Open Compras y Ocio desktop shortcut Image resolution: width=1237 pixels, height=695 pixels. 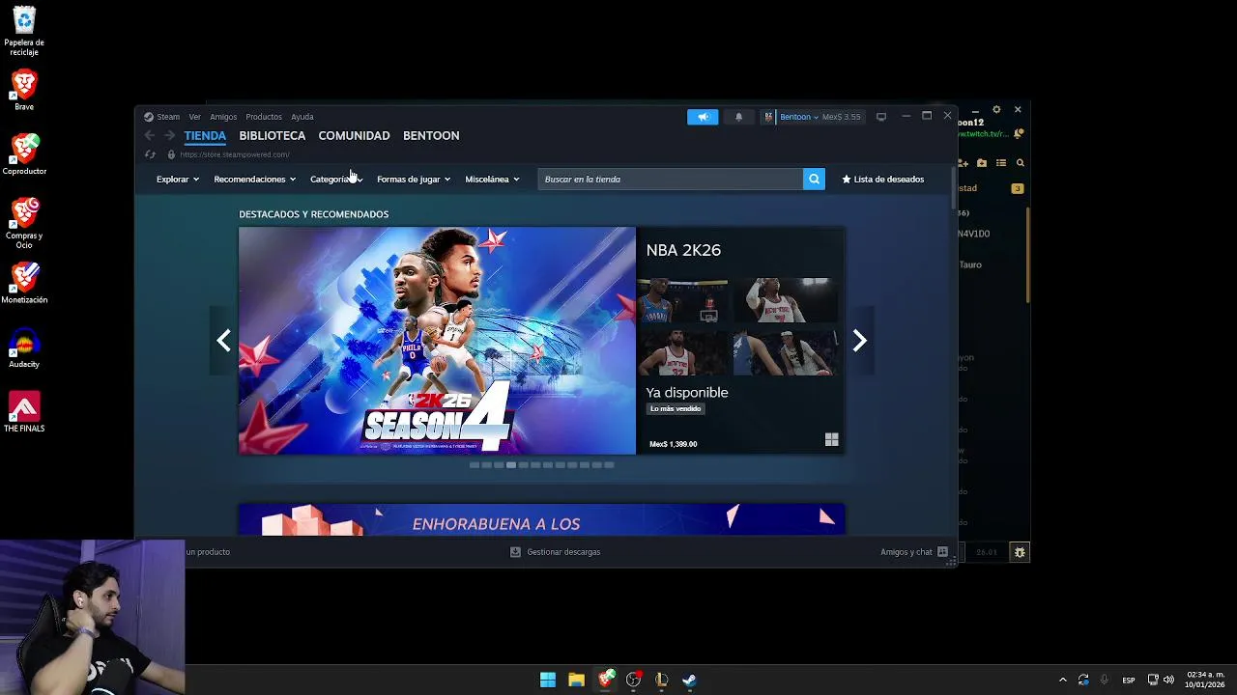(24, 223)
